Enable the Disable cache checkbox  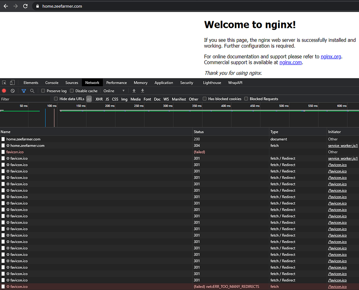(72, 90)
